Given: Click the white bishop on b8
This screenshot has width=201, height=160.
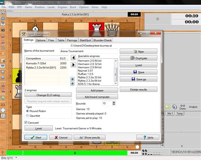Looking at the screenshot, I should [35, 28].
